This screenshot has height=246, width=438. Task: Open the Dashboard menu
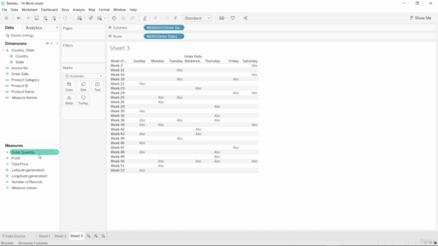(x=49, y=10)
